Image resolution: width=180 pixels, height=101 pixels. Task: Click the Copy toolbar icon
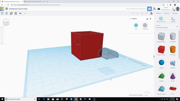pos(2,13)
